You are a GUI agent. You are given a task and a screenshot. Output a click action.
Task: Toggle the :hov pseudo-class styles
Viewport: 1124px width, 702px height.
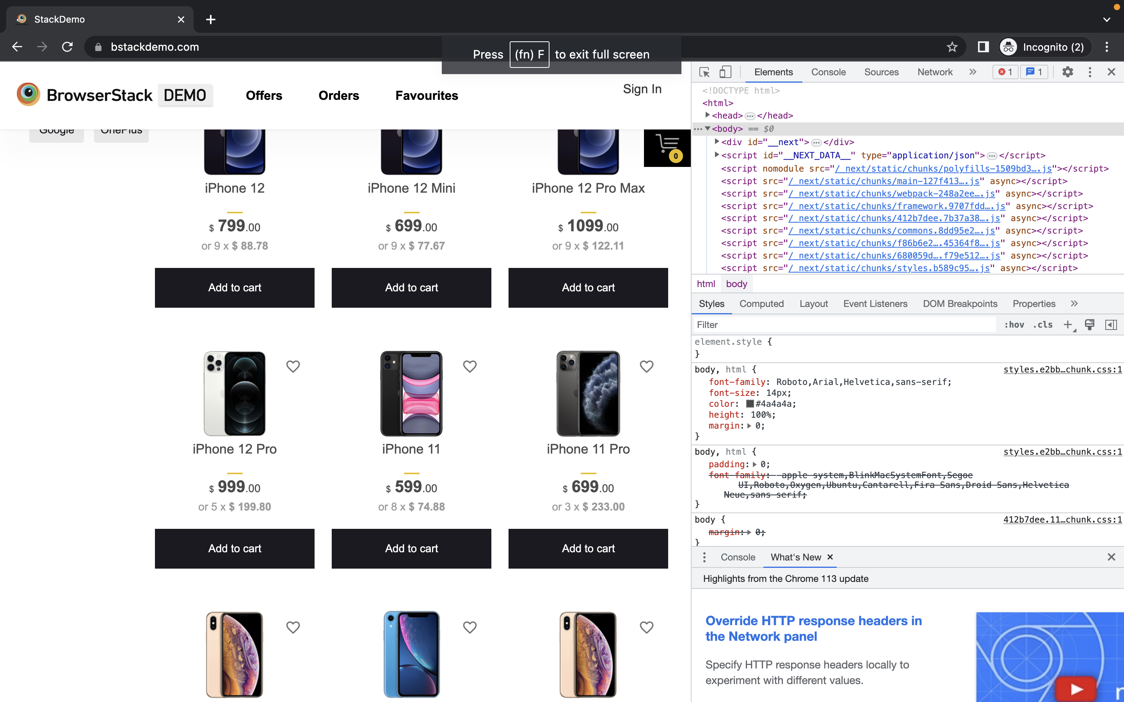1013,324
